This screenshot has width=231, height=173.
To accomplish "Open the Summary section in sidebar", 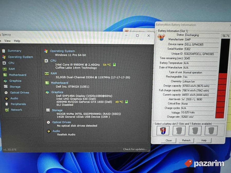I will click(x=14, y=51).
